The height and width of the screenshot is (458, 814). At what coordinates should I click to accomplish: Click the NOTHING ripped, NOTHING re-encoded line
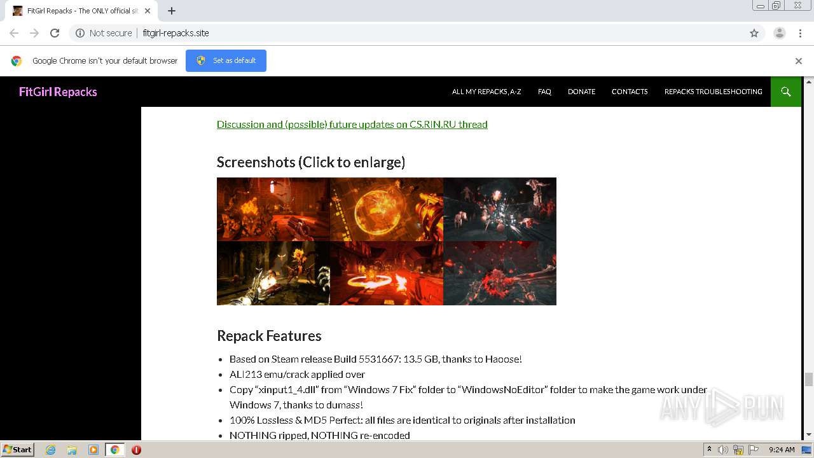(320, 435)
